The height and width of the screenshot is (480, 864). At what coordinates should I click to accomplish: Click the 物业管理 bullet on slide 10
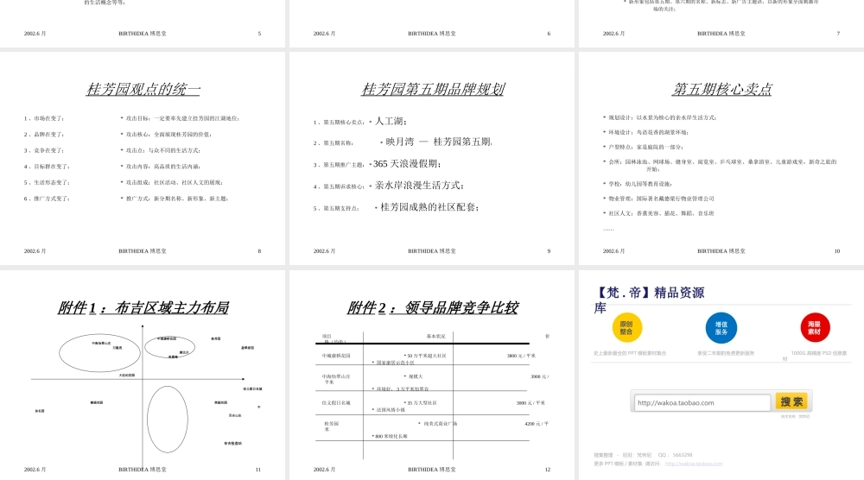(659, 199)
